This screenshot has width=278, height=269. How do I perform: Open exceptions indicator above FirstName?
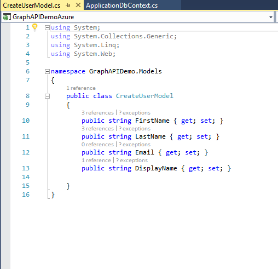pyautogui.click(x=135, y=113)
